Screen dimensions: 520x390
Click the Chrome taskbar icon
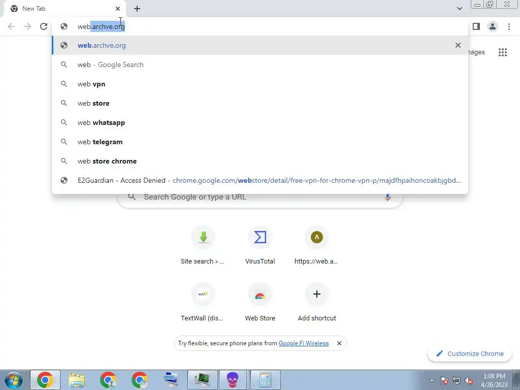(45, 380)
